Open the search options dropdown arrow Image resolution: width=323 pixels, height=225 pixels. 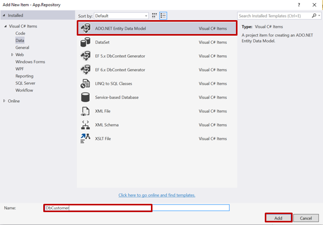coord(319,15)
